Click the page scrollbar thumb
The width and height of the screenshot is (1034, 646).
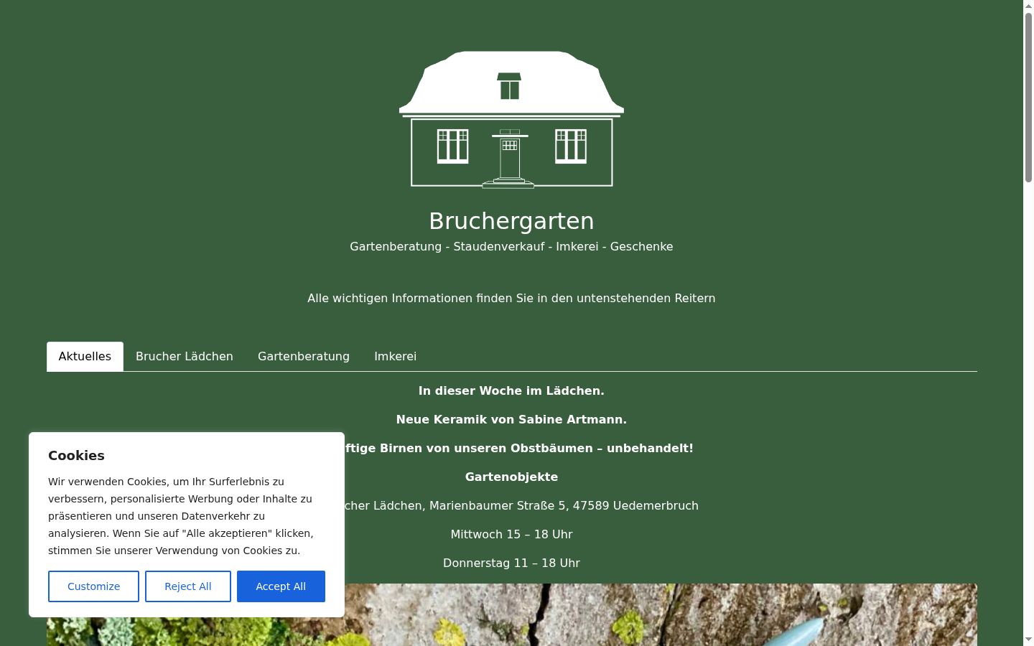[x=1028, y=97]
